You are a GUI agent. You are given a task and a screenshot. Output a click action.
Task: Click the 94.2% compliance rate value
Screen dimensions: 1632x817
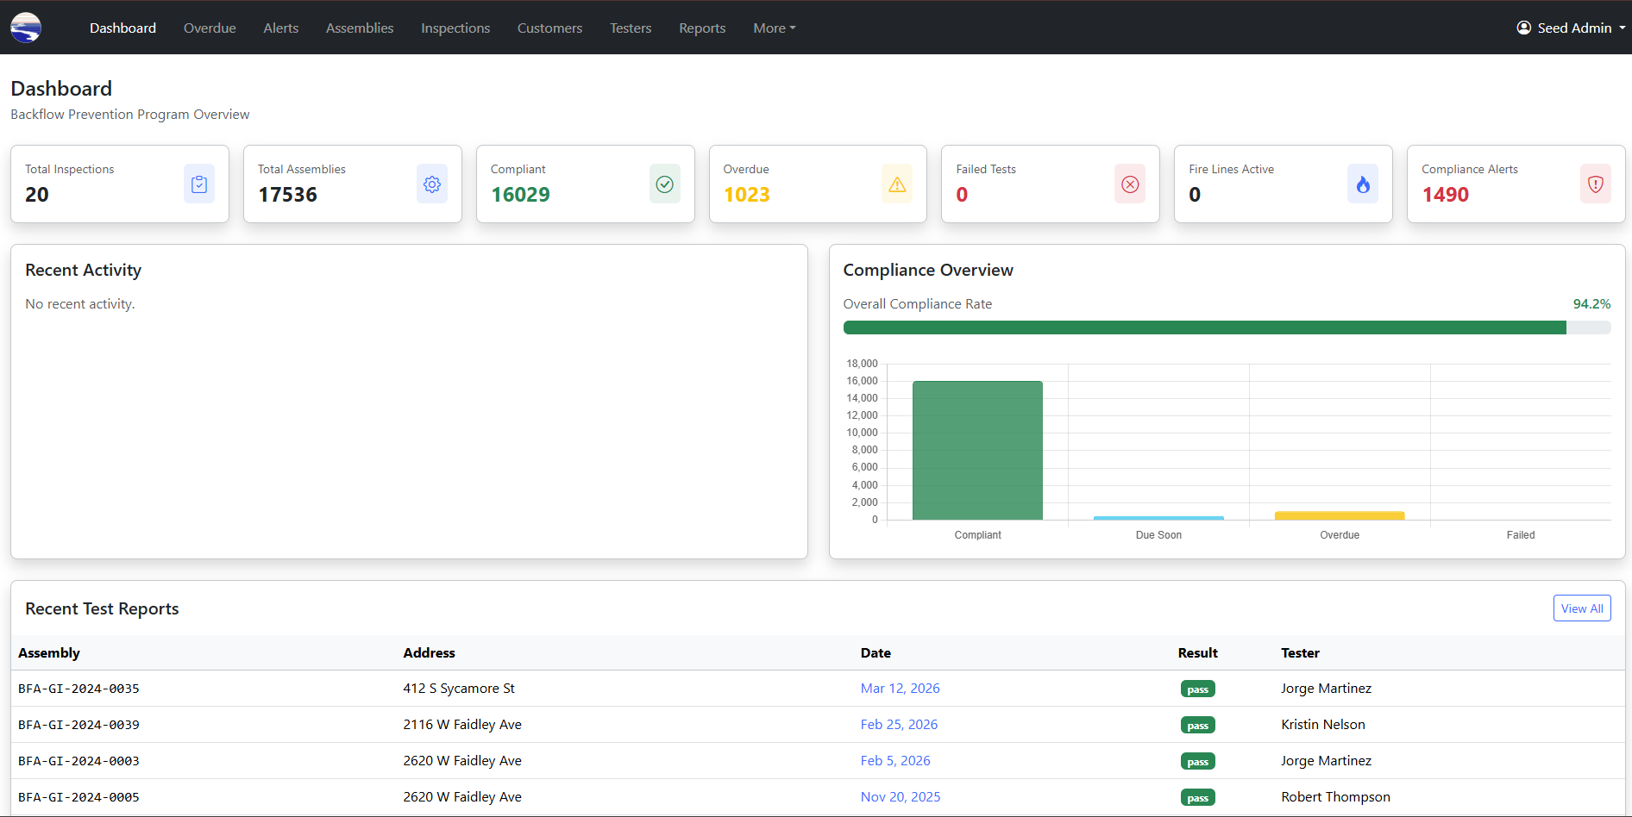[x=1591, y=303]
